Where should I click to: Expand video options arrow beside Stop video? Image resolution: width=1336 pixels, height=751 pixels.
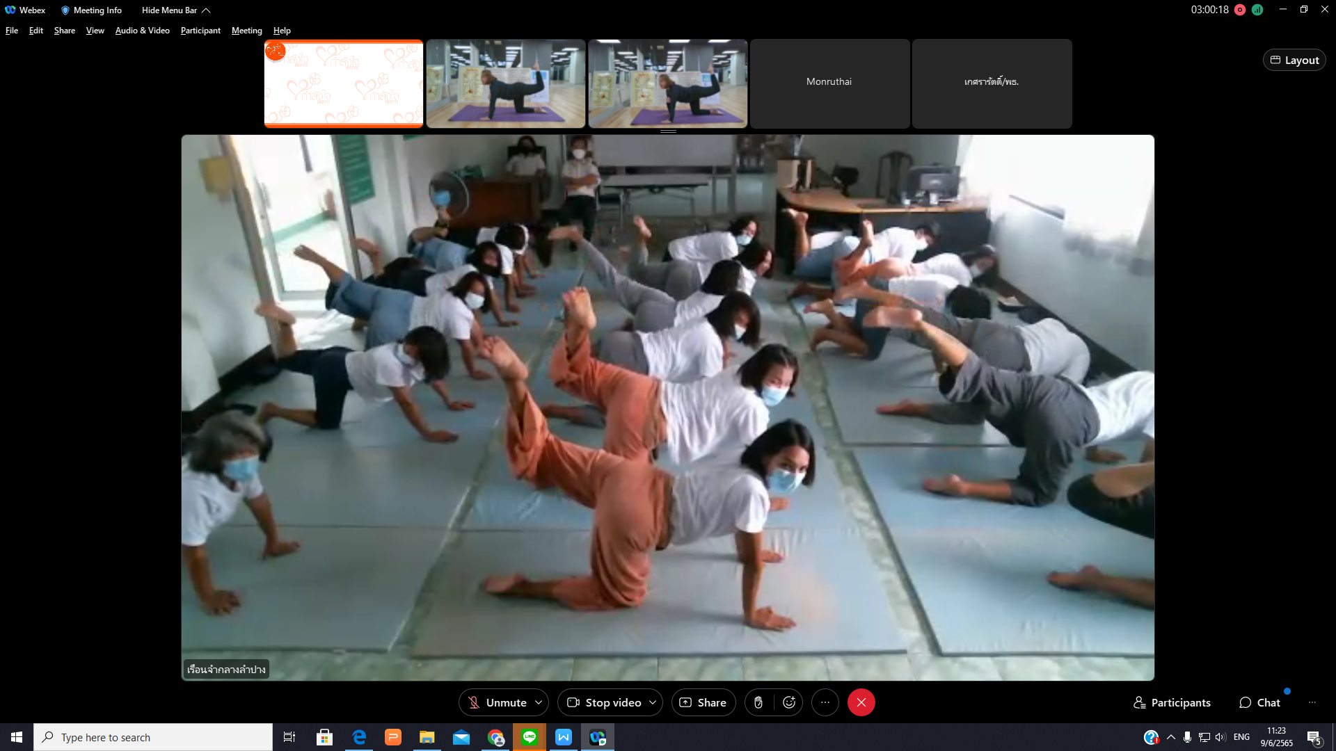click(x=653, y=702)
